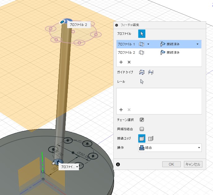This screenshot has height=195, width=213.
Task: Enable the 両端を結合 checkbox
Action: click(142, 129)
